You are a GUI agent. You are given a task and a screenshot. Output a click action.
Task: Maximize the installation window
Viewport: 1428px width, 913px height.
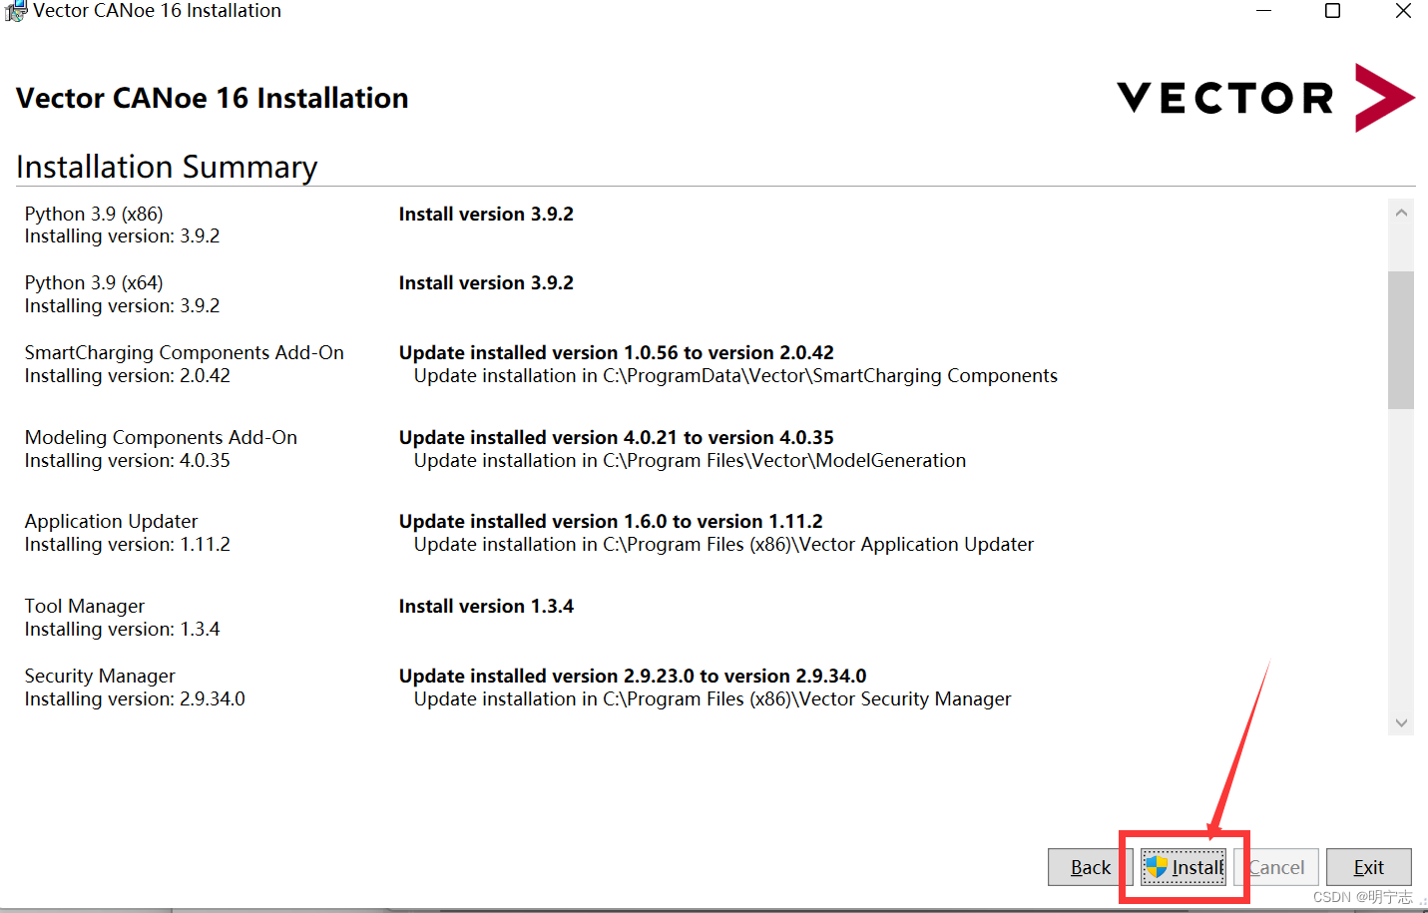click(x=1332, y=11)
